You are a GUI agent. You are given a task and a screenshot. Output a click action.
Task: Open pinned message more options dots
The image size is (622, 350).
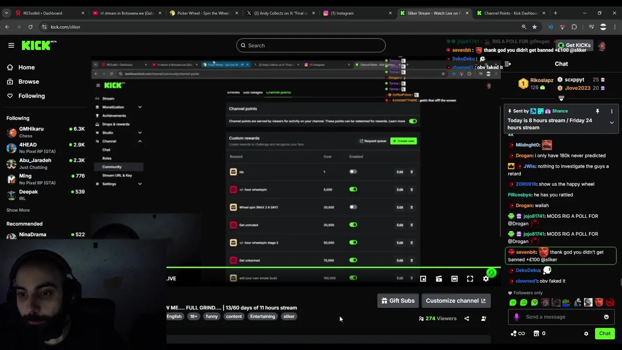(x=612, y=111)
